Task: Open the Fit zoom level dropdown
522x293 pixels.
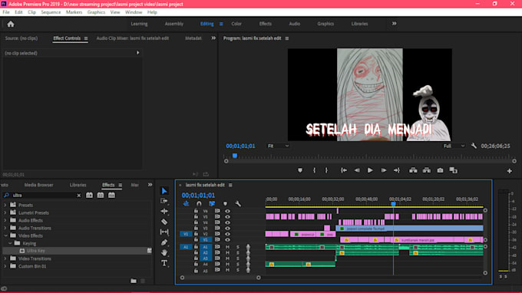Action: [279, 146]
